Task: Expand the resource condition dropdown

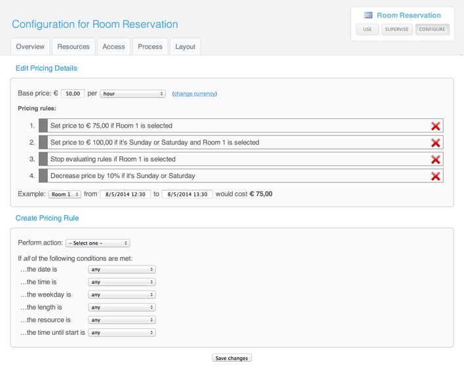Action: click(122, 321)
